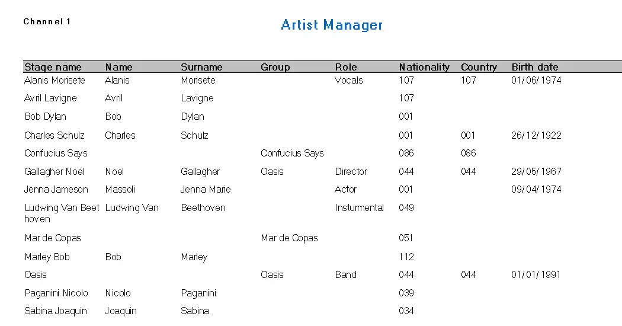Click the Country column header
Viewport: 622px width, 326px height.
point(479,67)
